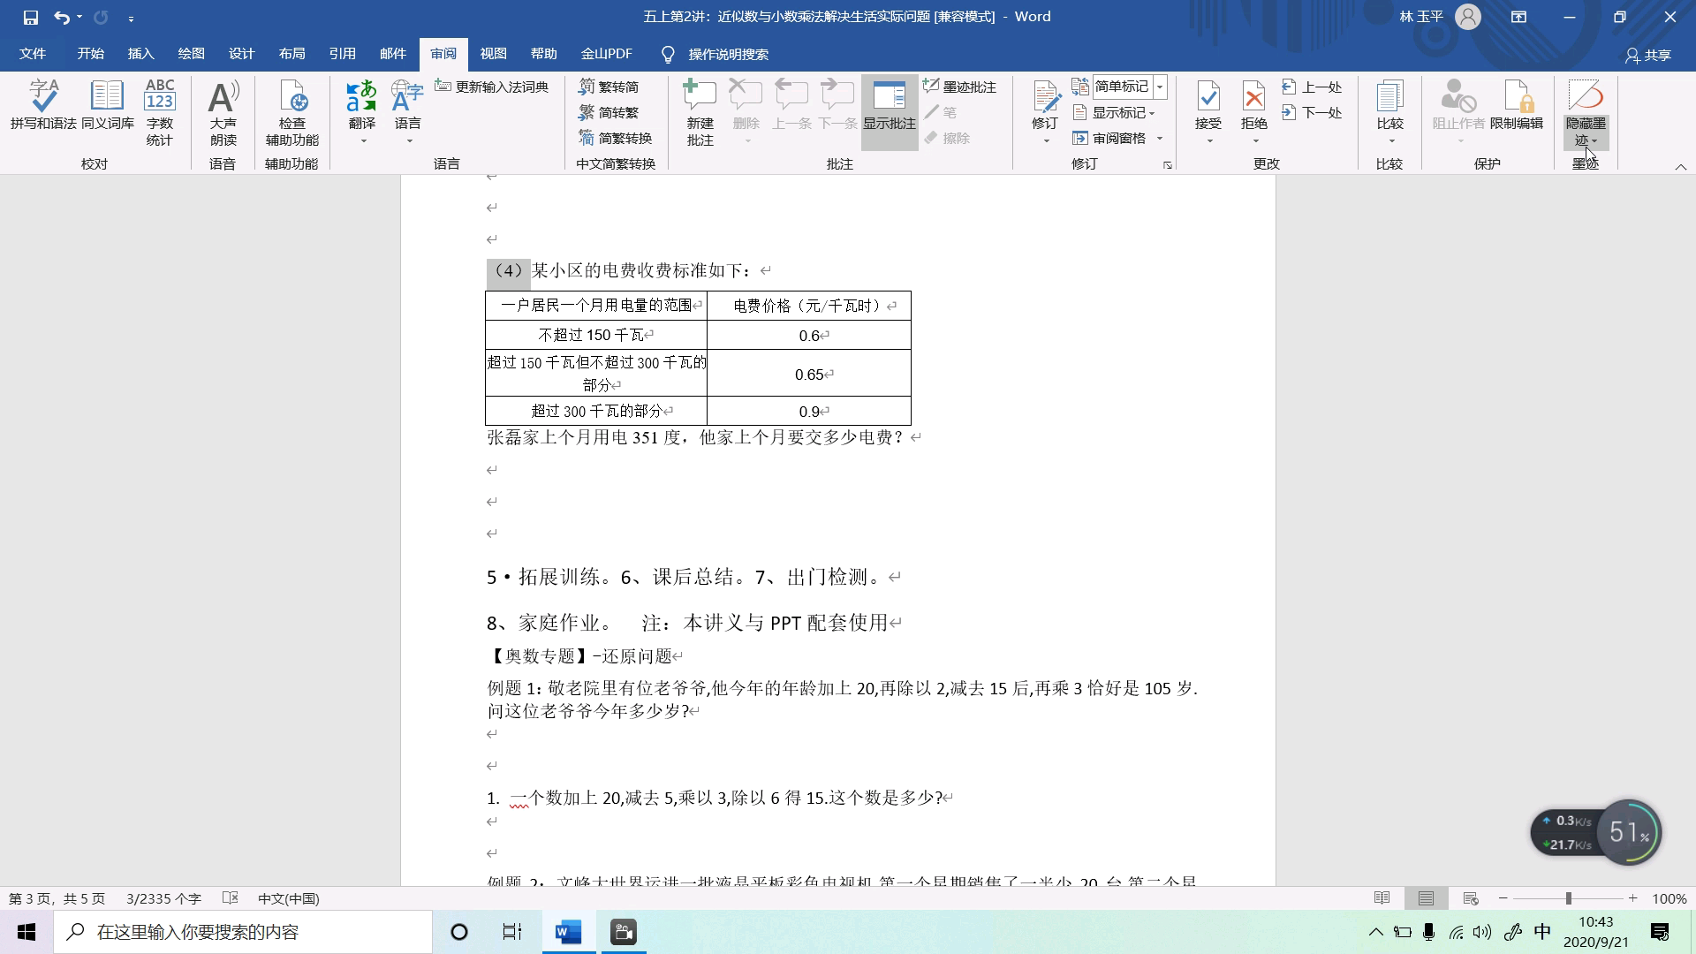Open the 翻译 translate tool
Viewport: 1696px width, 954px height.
361,108
